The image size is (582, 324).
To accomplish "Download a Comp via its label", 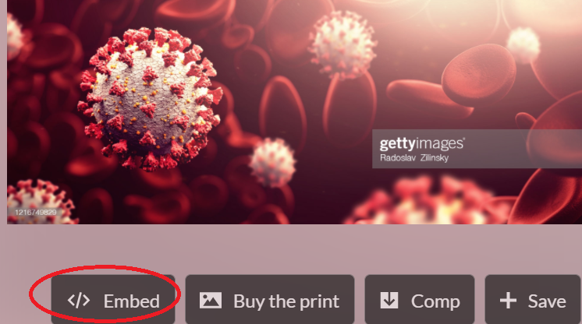I will point(435,301).
